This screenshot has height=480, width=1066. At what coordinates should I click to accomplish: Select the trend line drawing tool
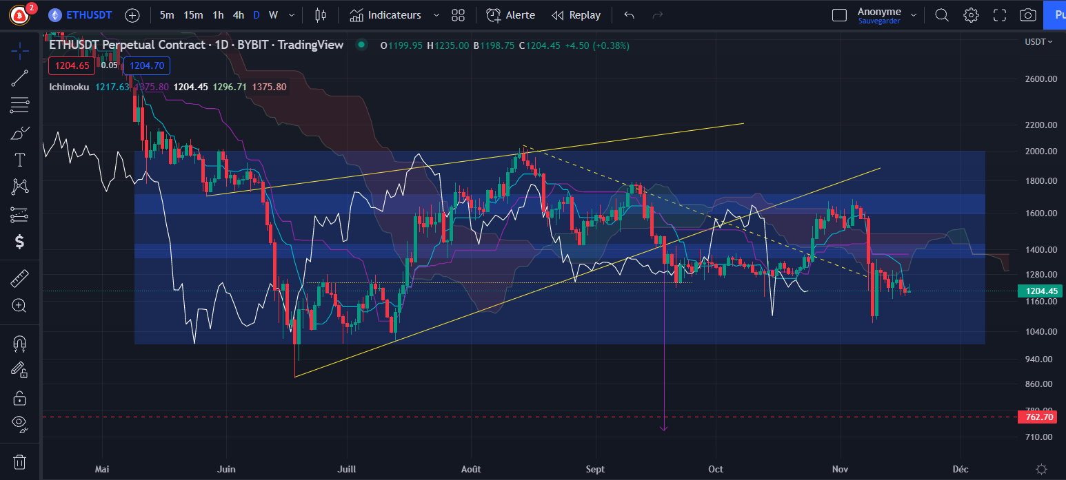coord(19,77)
